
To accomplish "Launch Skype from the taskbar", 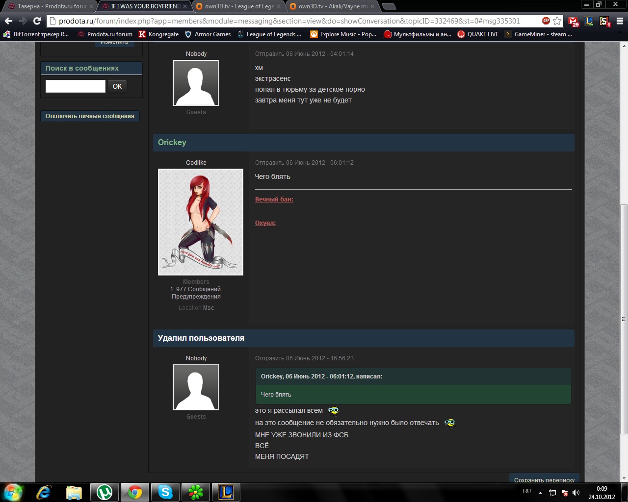I will click(165, 492).
